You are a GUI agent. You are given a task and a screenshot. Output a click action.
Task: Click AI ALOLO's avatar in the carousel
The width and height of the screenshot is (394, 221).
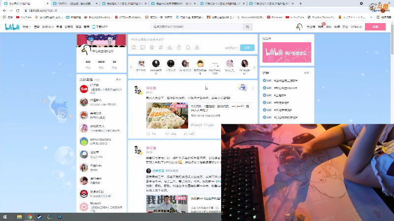[x=186, y=64]
